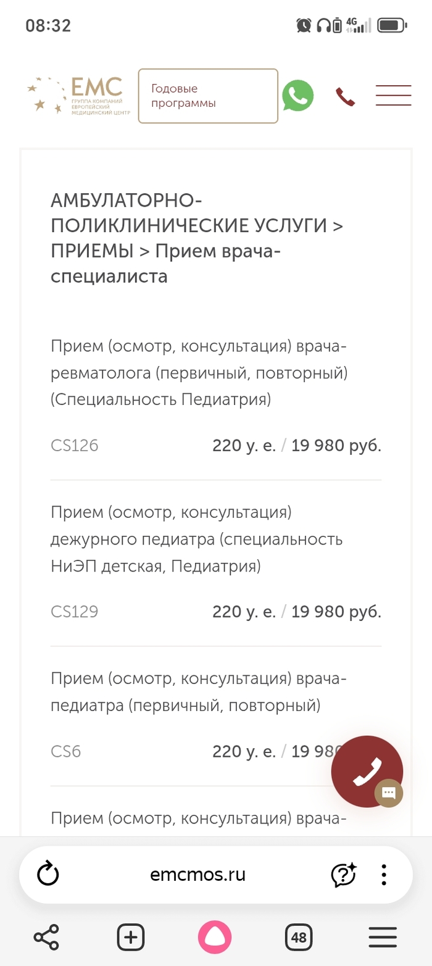Tap the phone call icon in the header

point(346,97)
